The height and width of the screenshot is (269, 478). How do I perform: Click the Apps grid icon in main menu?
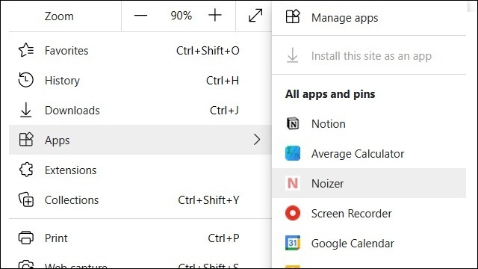coord(26,140)
